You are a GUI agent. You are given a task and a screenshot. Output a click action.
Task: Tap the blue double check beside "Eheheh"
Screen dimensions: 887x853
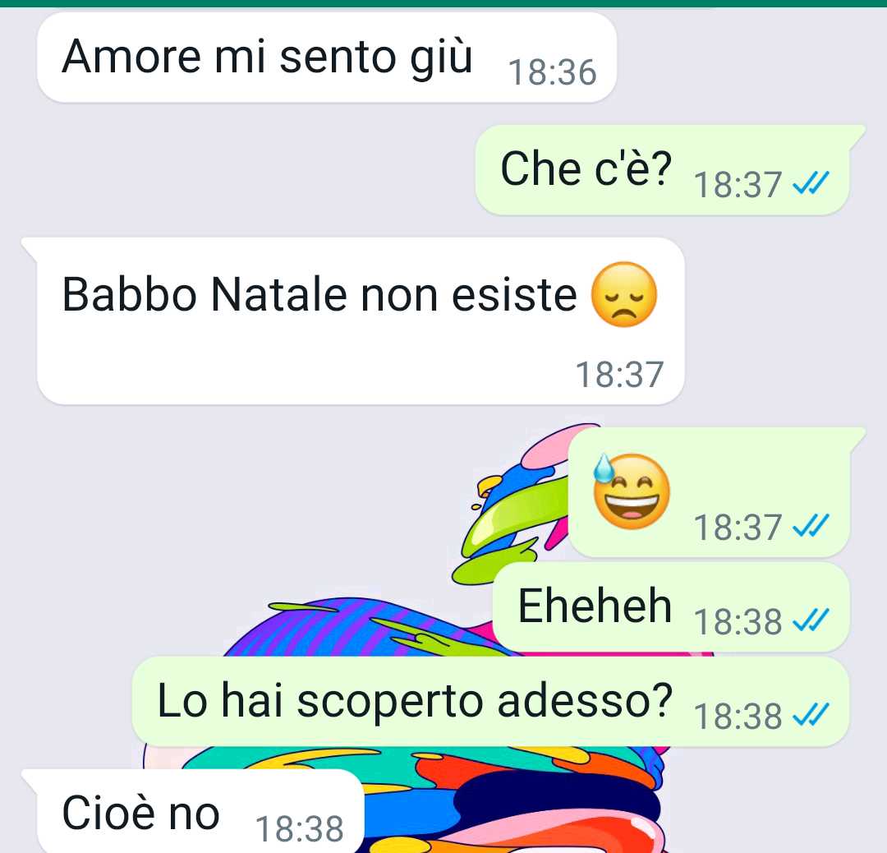[x=811, y=620]
